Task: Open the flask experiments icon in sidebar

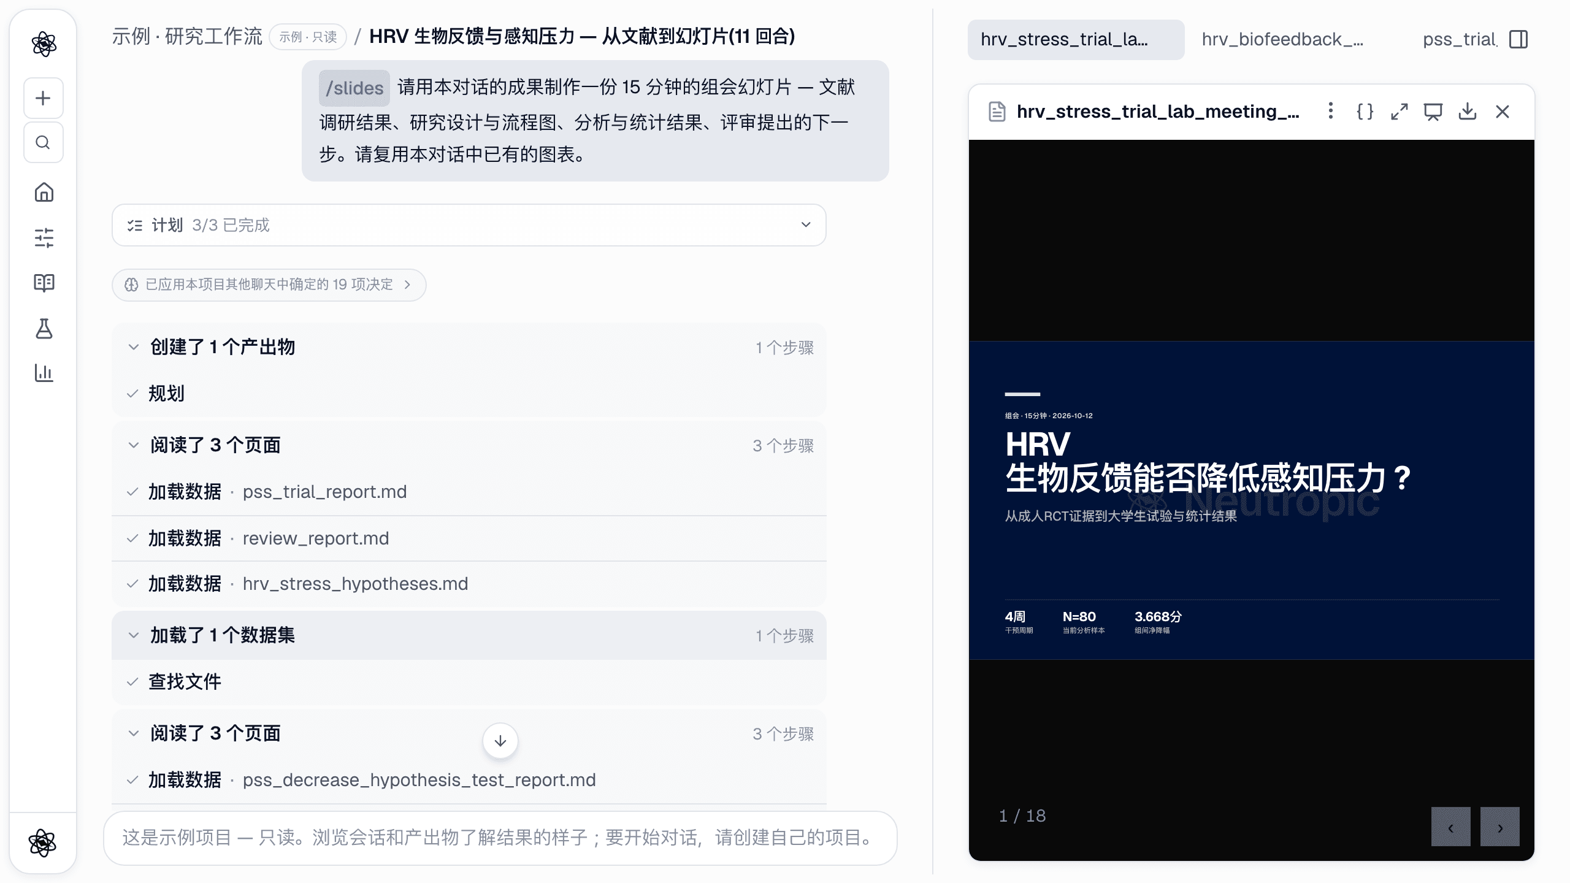Action: point(44,328)
